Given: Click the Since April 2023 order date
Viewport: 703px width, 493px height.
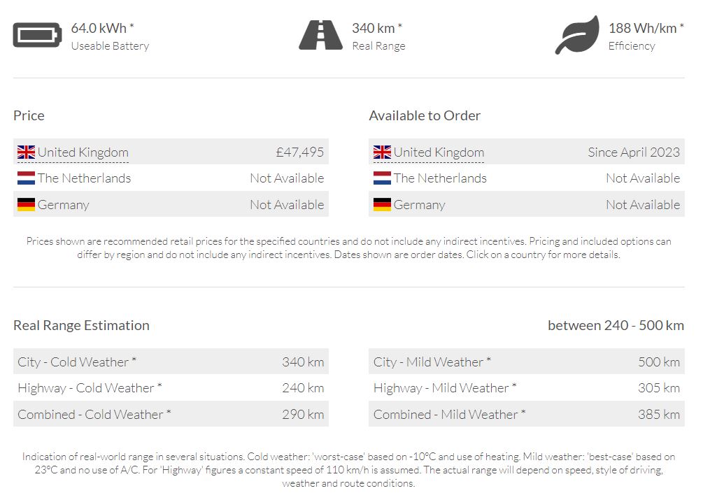Looking at the screenshot, I should [x=634, y=152].
